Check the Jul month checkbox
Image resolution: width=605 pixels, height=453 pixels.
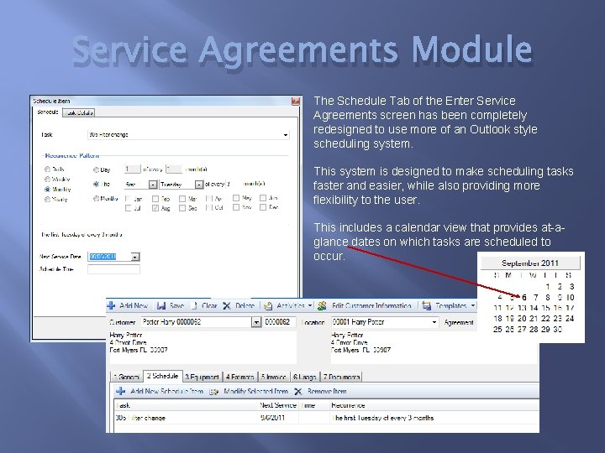point(128,208)
